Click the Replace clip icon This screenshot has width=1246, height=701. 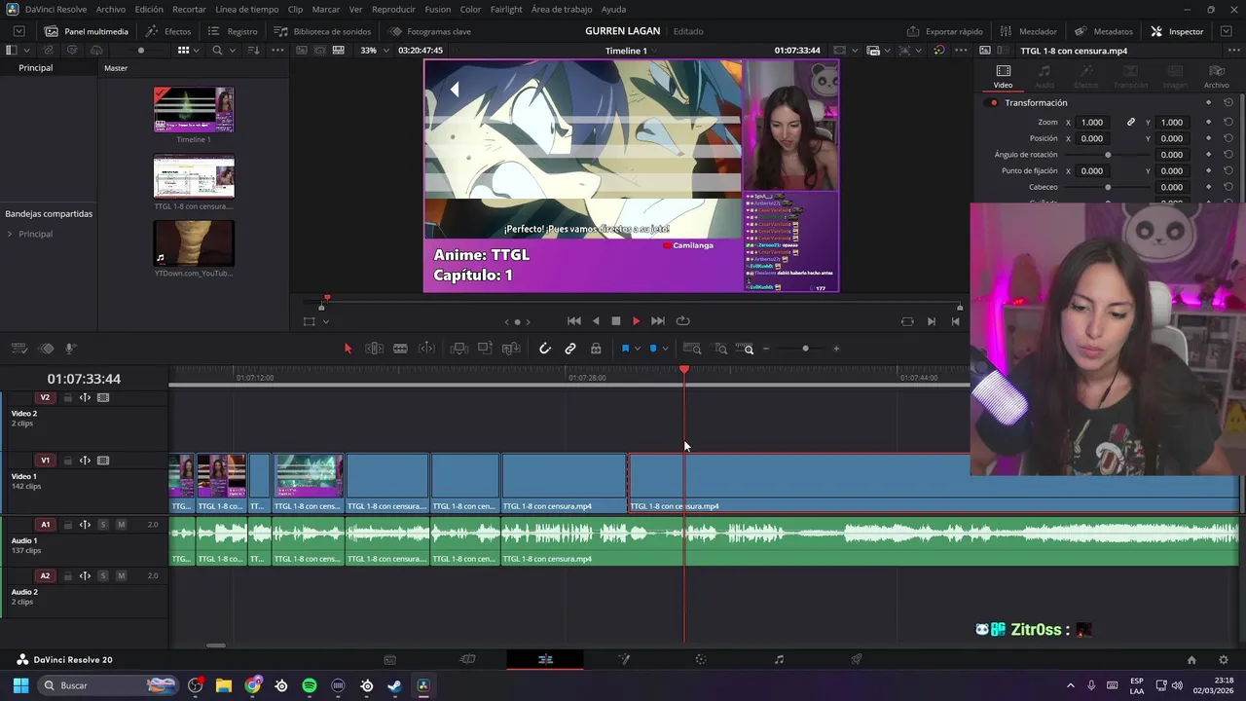pyautogui.click(x=511, y=349)
